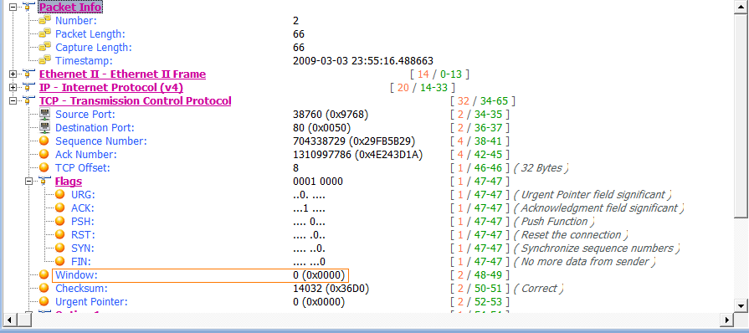
Task: Click the orange ball beside Window
Action: (x=44, y=274)
